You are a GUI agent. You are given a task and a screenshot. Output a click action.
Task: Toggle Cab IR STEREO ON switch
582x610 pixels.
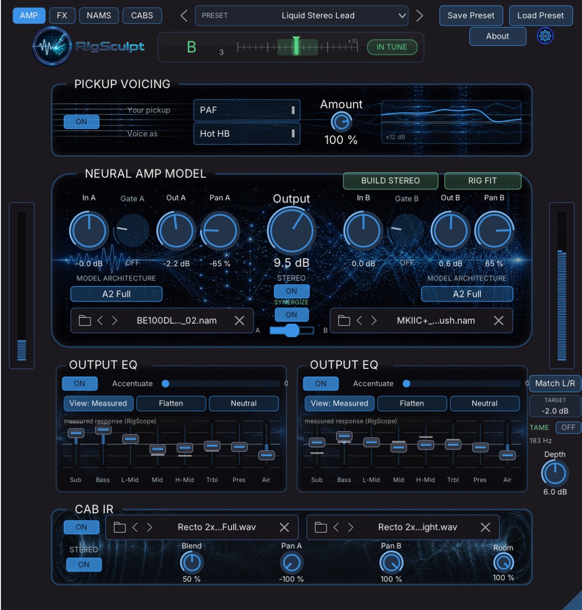[x=84, y=565]
